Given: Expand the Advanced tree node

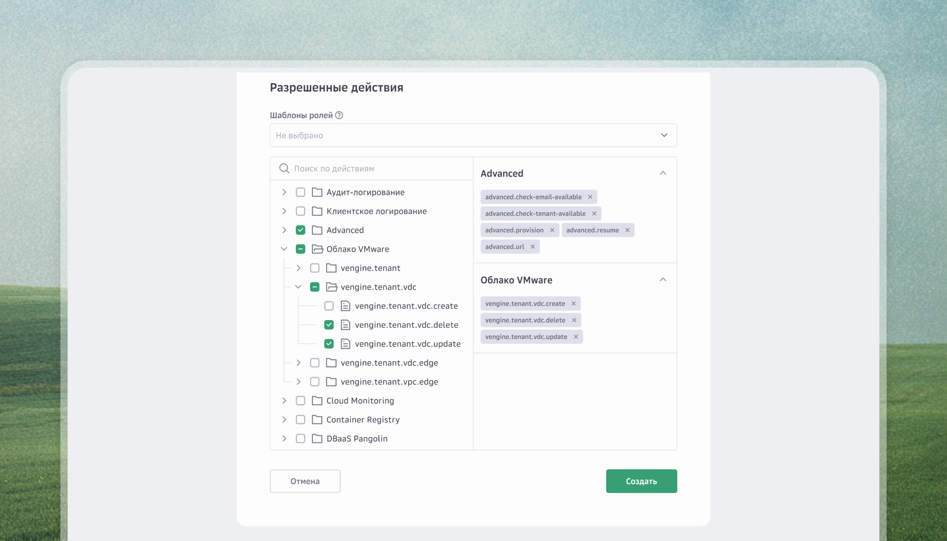Looking at the screenshot, I should point(284,230).
